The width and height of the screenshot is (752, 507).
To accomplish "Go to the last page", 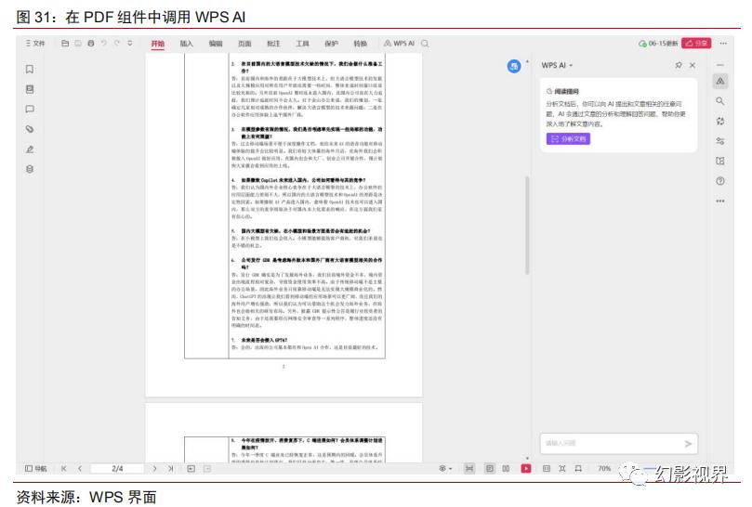I will [x=171, y=468].
